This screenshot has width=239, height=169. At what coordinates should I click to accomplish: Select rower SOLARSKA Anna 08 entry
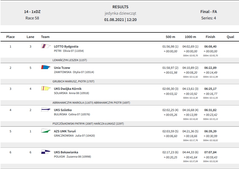point(71,93)
